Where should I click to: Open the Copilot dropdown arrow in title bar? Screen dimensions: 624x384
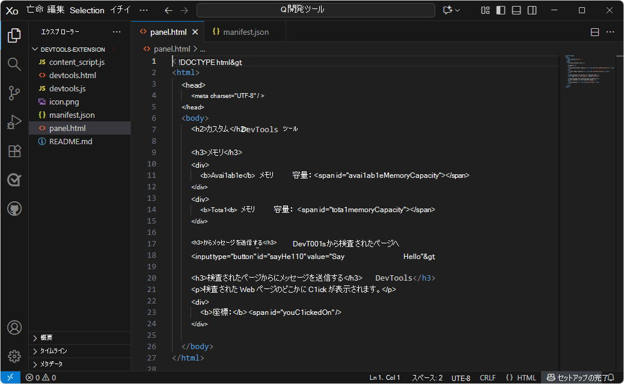click(457, 10)
